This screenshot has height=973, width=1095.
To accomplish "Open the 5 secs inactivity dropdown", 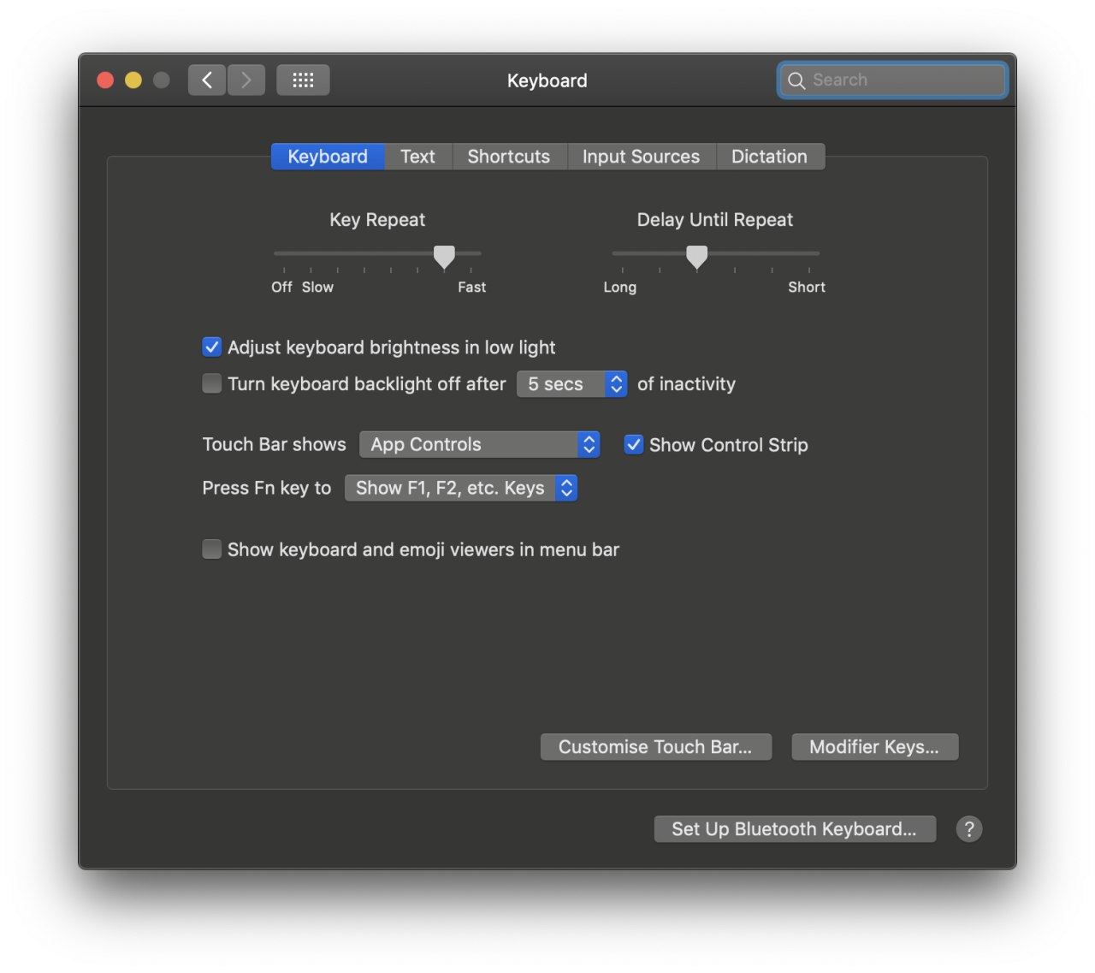I will pyautogui.click(x=571, y=384).
